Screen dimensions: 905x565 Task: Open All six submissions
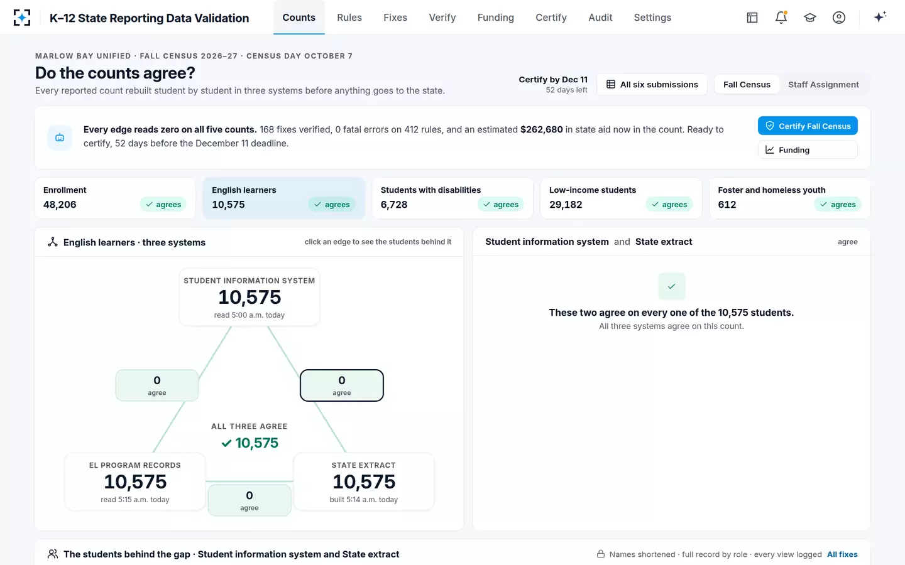652,84
